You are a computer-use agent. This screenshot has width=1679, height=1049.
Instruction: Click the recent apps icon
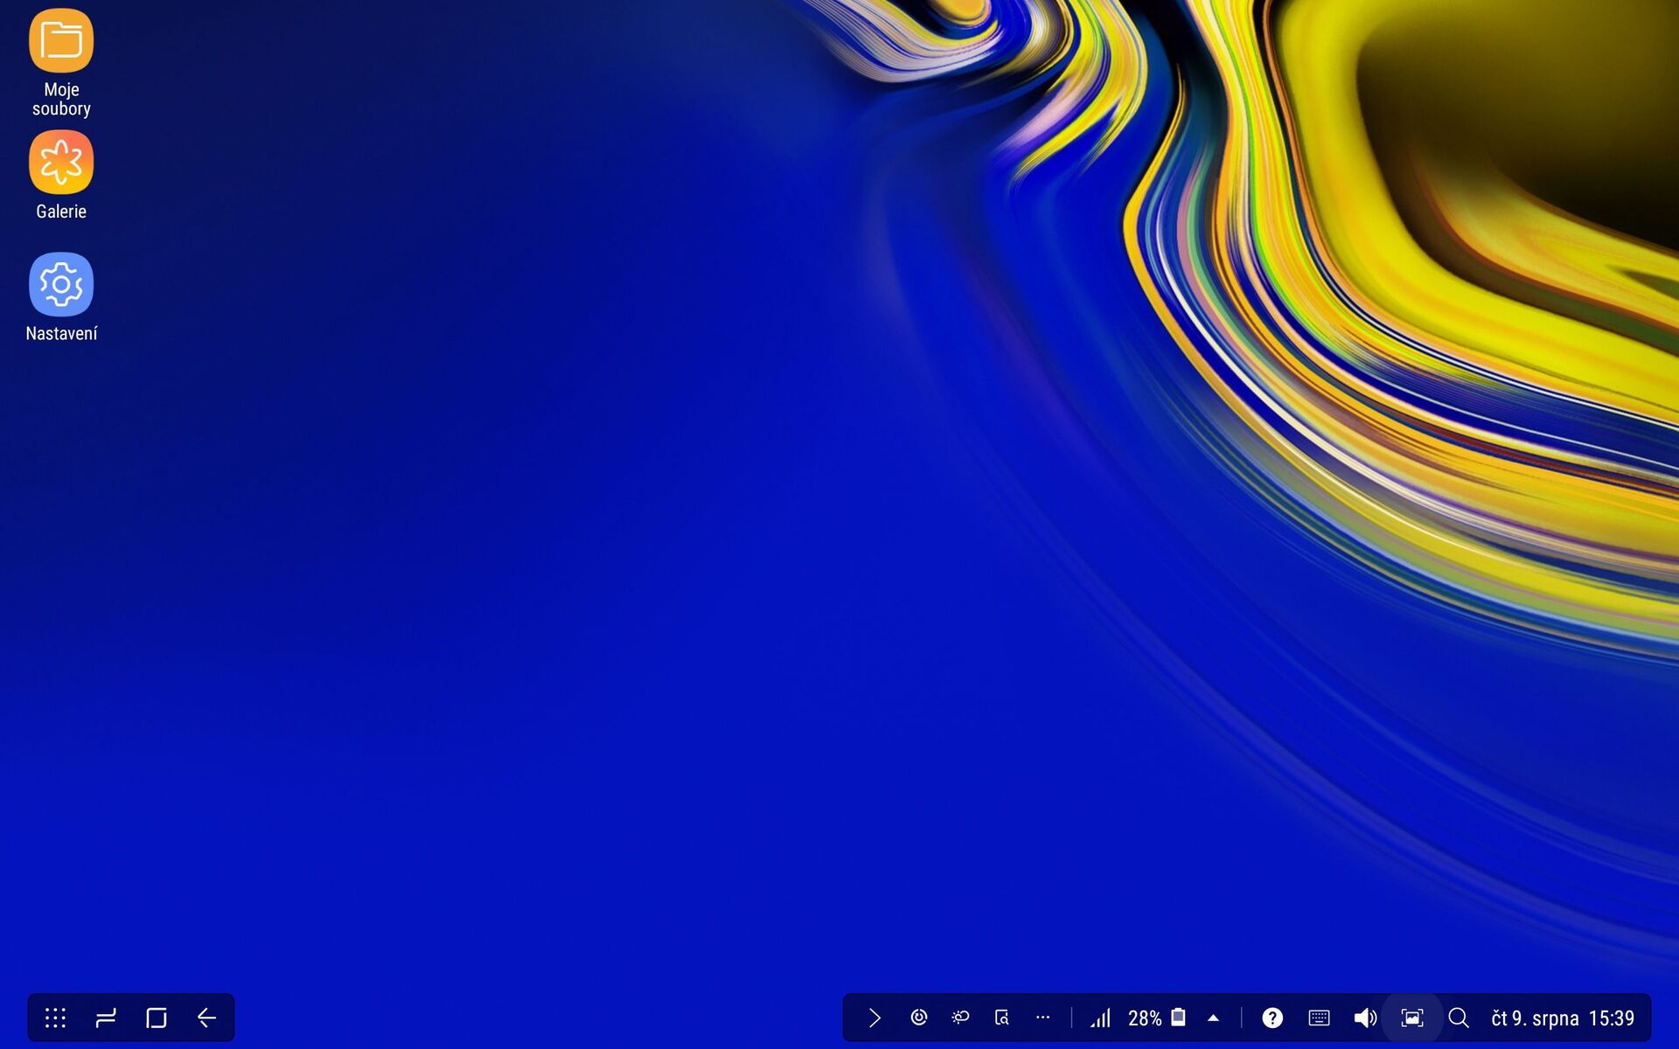click(x=106, y=1018)
